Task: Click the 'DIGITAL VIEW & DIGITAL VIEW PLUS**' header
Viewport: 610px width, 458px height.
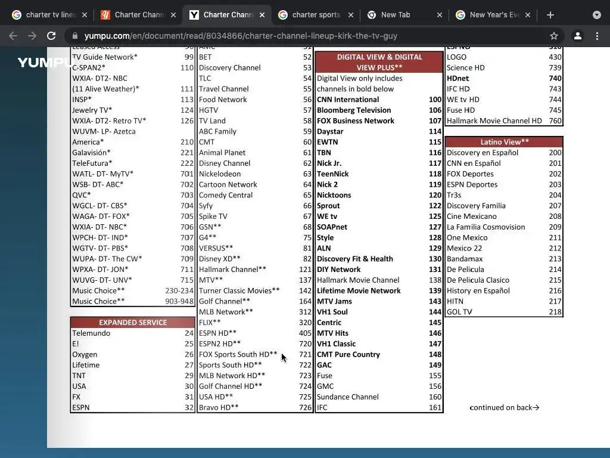Action: 379,62
